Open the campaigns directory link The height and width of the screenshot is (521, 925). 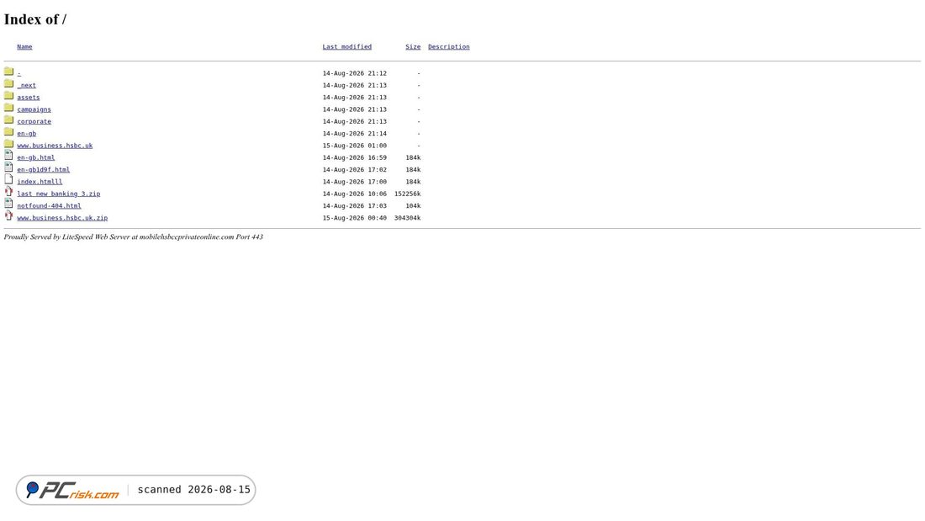34,109
